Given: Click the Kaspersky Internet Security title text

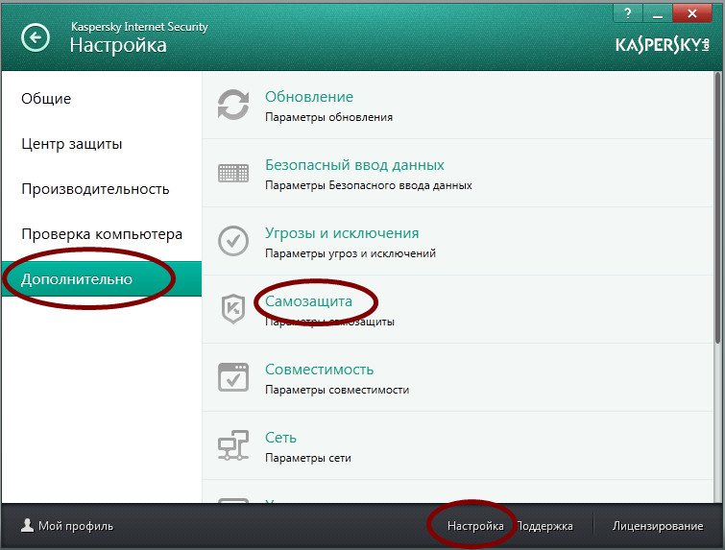Looking at the screenshot, I should click(x=139, y=27).
